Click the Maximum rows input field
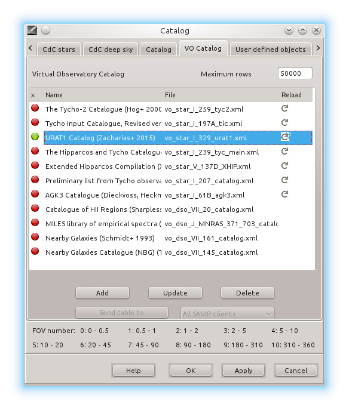The image size is (349, 410). 295,73
